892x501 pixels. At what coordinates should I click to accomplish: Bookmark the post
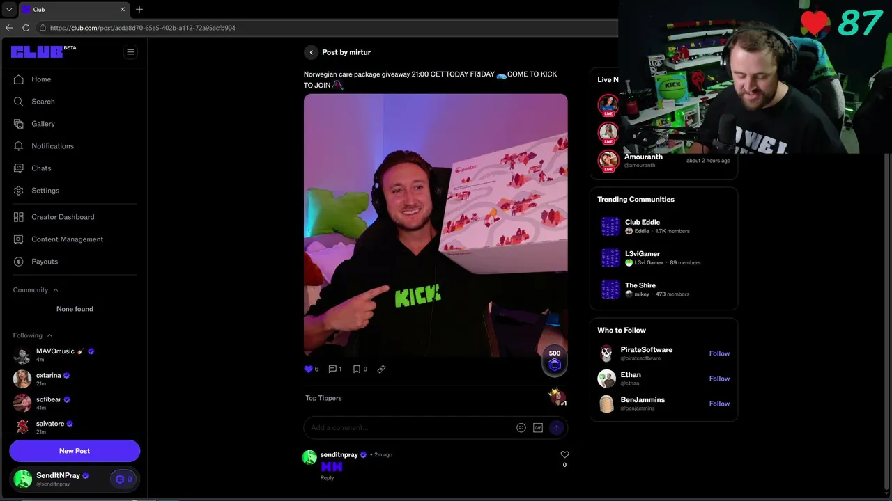[356, 369]
